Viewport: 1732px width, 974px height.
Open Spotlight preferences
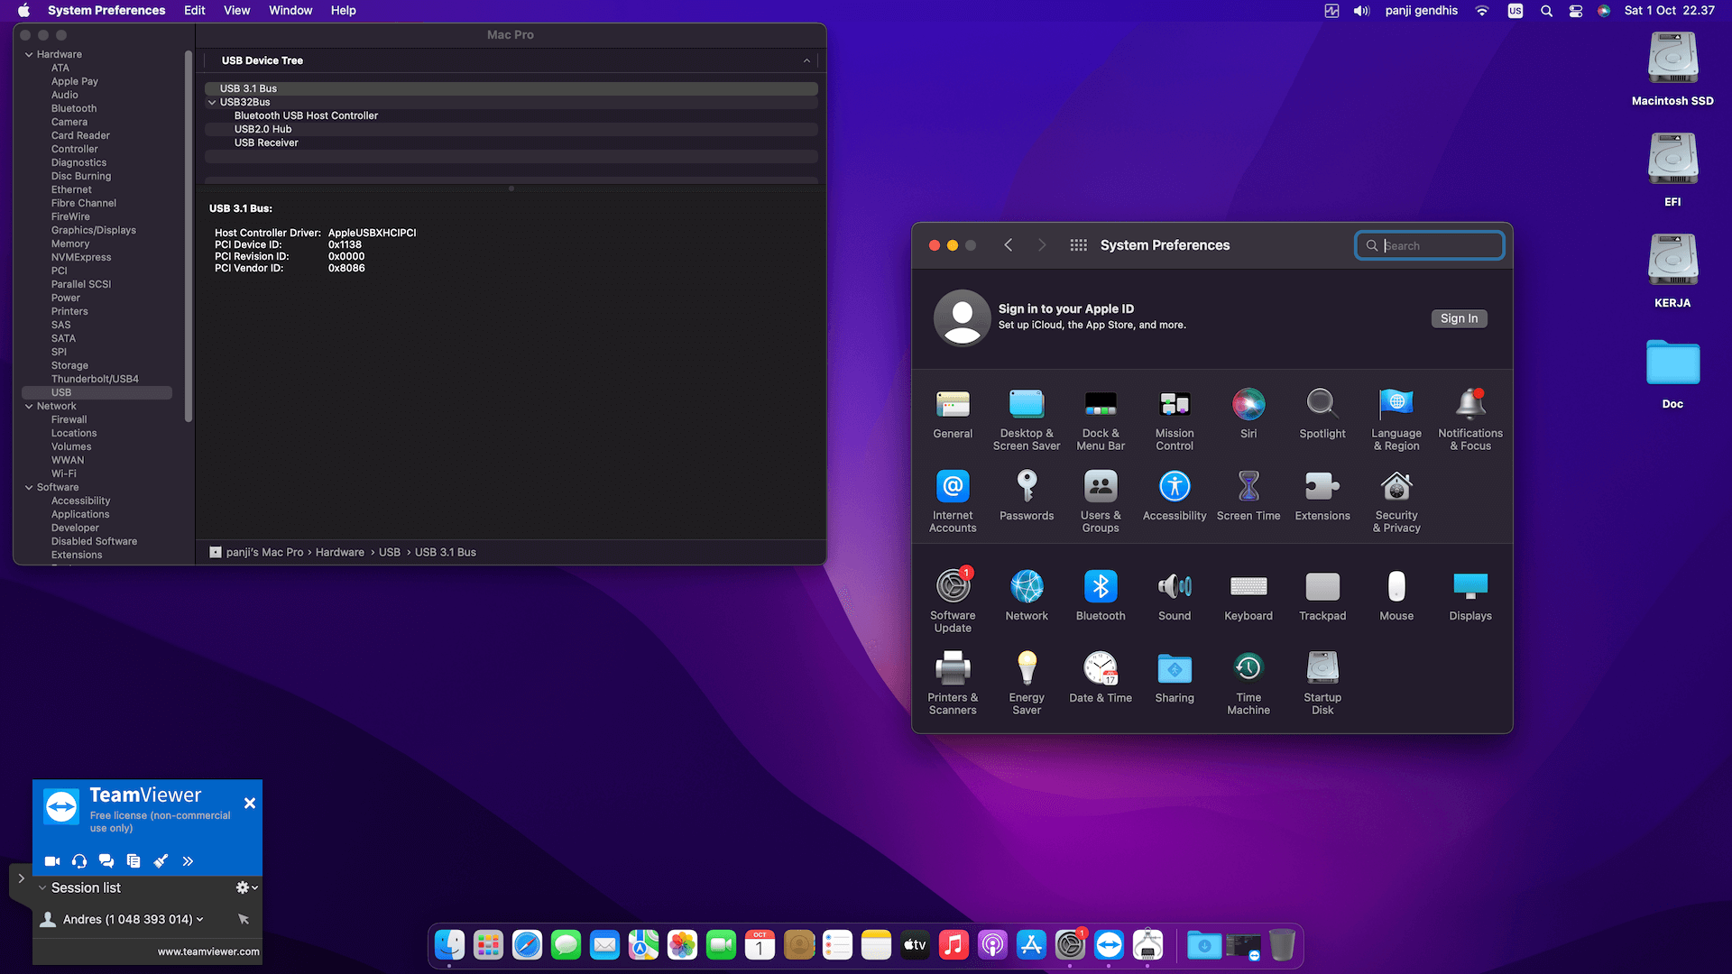point(1322,414)
